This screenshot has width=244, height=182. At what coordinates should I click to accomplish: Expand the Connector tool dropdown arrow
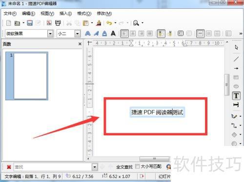pyautogui.click(x=241, y=126)
